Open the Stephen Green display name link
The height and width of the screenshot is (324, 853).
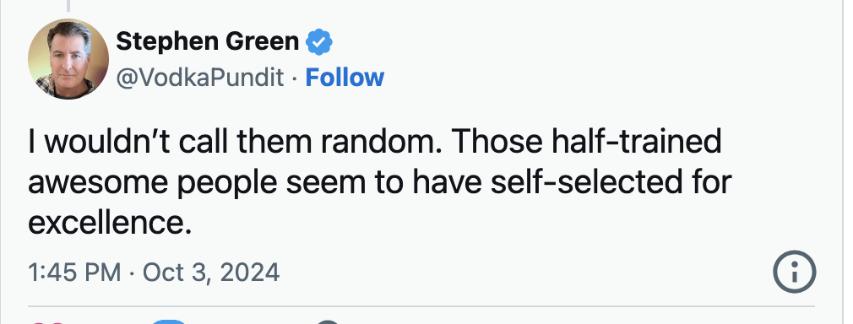click(x=207, y=41)
